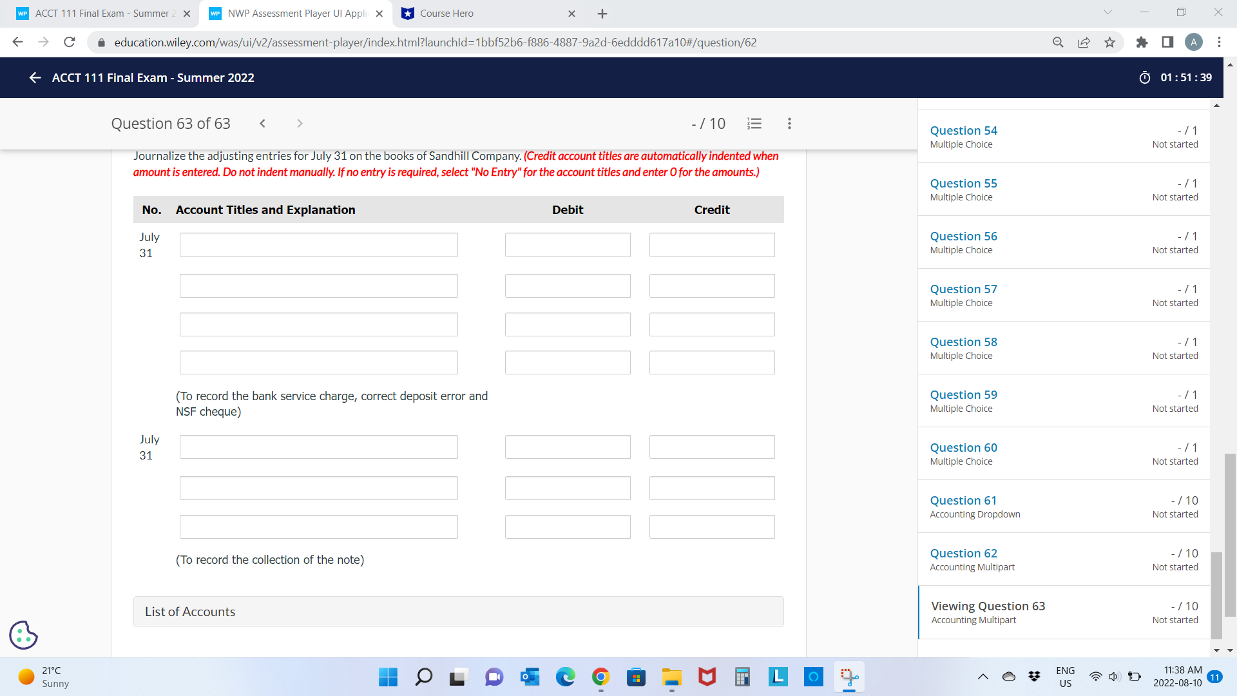Open browser extensions puzzle icon
Image resolution: width=1237 pixels, height=696 pixels.
pyautogui.click(x=1142, y=43)
